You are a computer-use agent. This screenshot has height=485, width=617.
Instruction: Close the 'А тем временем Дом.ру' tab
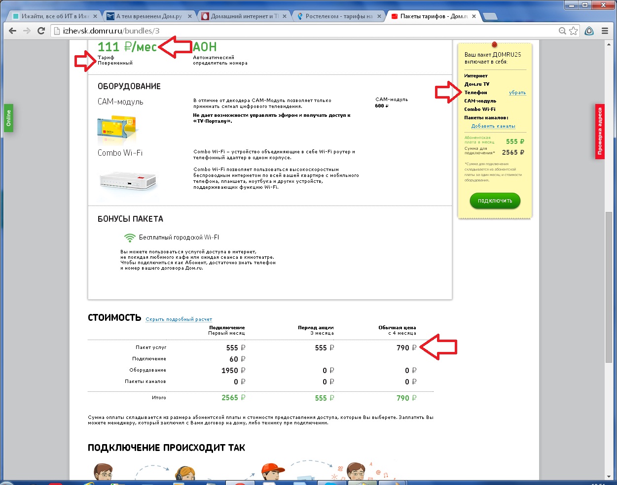(x=189, y=16)
